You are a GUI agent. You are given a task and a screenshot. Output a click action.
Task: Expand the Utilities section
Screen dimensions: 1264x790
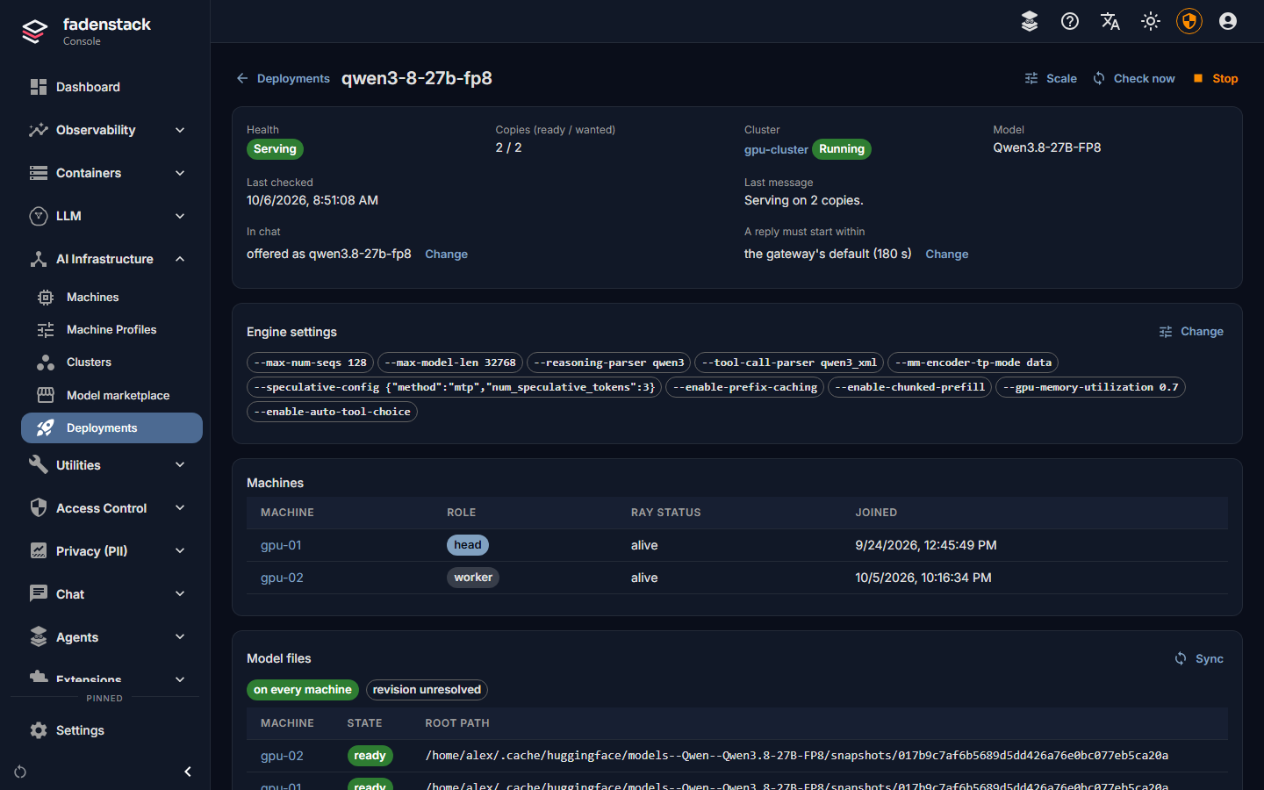point(111,465)
